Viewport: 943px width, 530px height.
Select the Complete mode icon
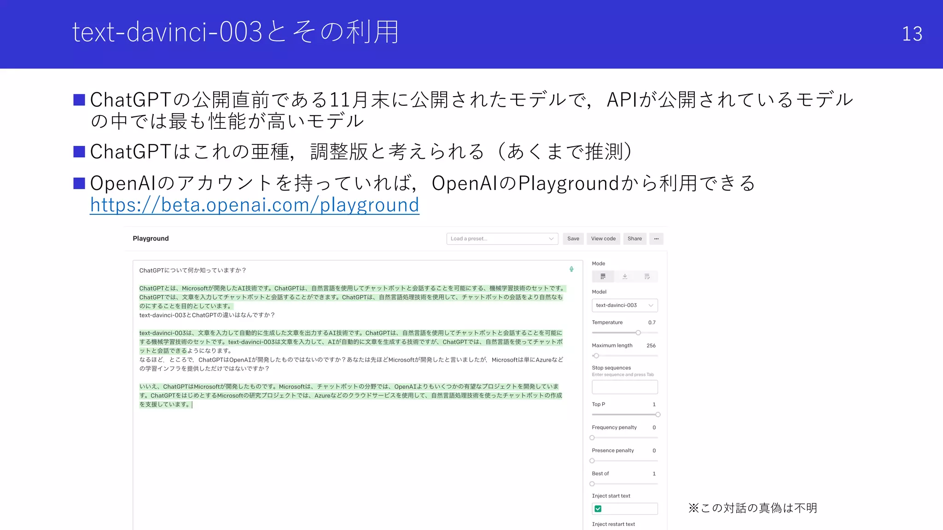603,277
